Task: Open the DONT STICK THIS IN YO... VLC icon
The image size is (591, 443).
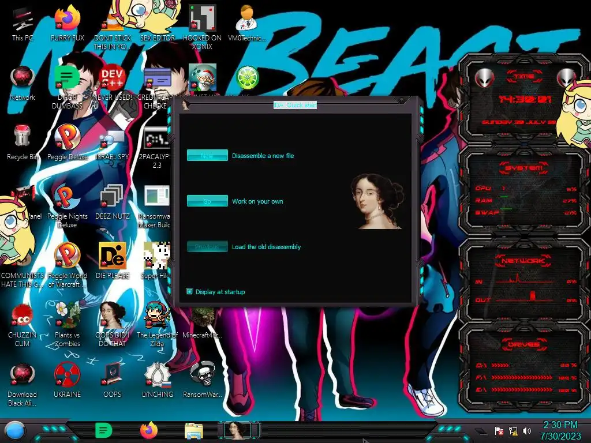Action: 113,28
